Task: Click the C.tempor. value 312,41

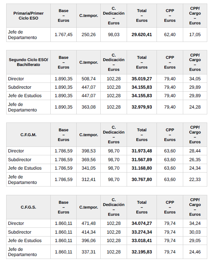Action: click(x=88, y=179)
